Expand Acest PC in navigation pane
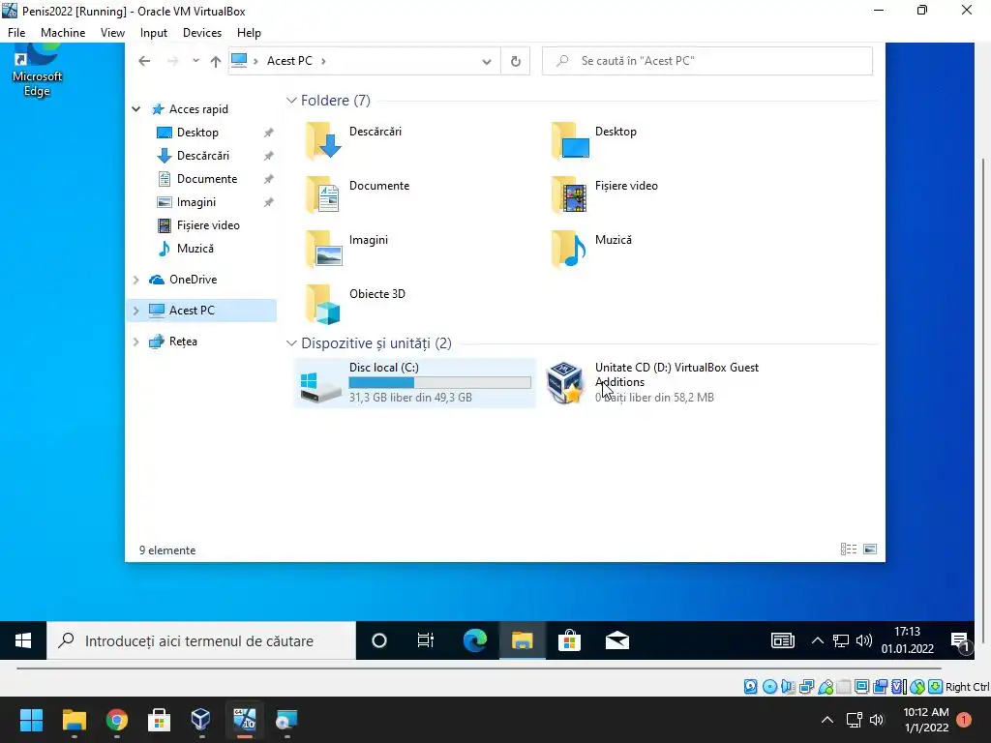Viewport: 991px width, 743px height. pos(135,311)
